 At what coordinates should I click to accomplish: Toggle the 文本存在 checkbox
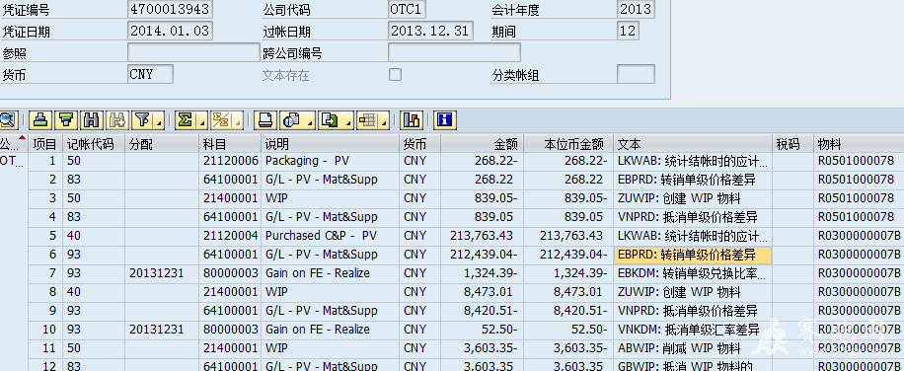click(395, 74)
